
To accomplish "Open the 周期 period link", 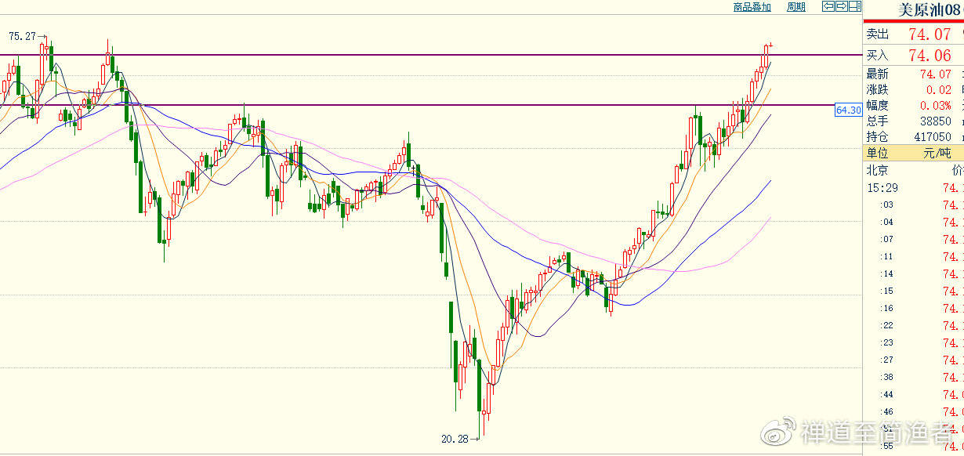I will (795, 7).
